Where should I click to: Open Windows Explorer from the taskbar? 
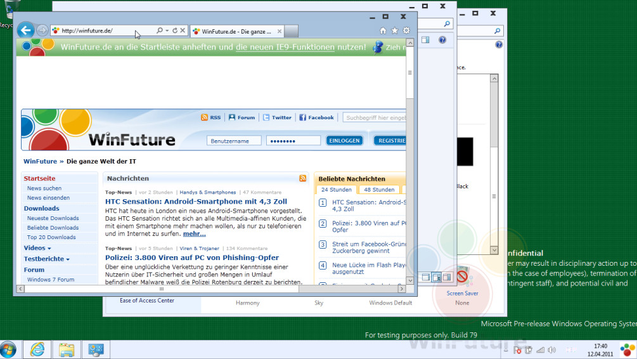67,349
